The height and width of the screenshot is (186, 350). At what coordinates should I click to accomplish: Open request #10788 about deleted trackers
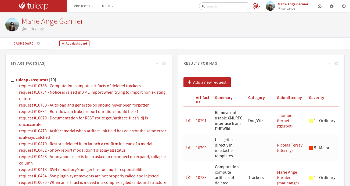tap(80, 86)
